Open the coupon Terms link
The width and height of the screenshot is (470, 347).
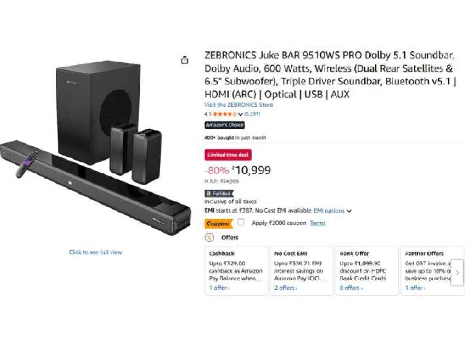click(x=318, y=223)
